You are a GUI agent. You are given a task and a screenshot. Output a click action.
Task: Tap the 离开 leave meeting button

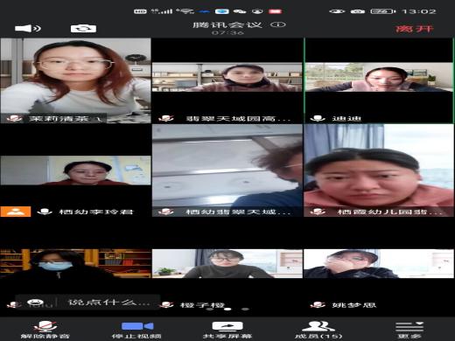[414, 29]
